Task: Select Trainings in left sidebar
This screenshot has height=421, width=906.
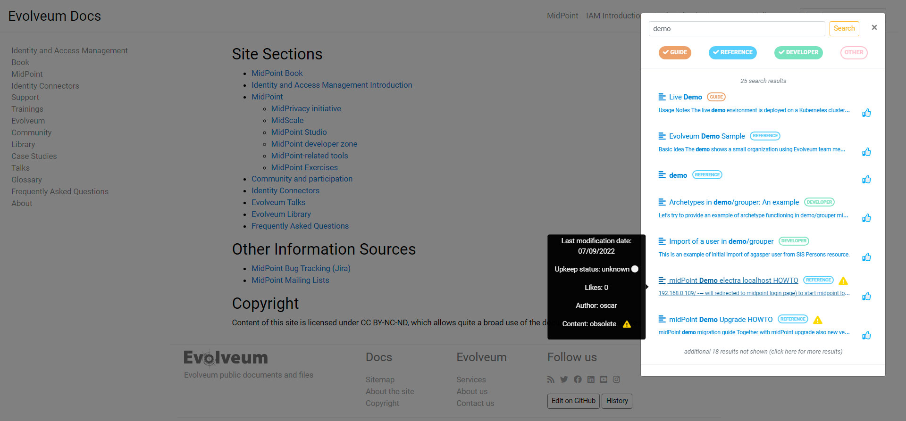Action: pyautogui.click(x=27, y=109)
